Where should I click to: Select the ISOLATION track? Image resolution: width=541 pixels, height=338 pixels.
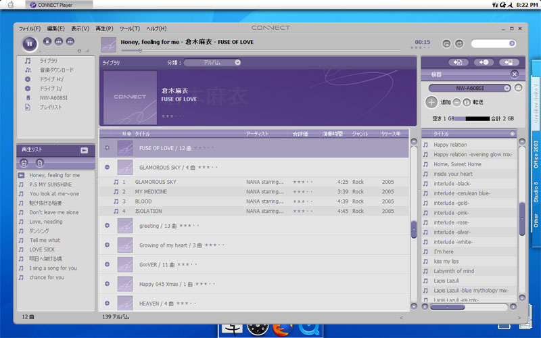(254, 211)
